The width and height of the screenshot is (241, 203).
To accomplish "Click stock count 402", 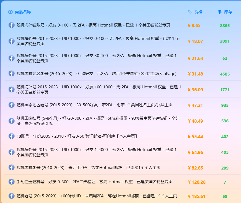I will 225,137.
